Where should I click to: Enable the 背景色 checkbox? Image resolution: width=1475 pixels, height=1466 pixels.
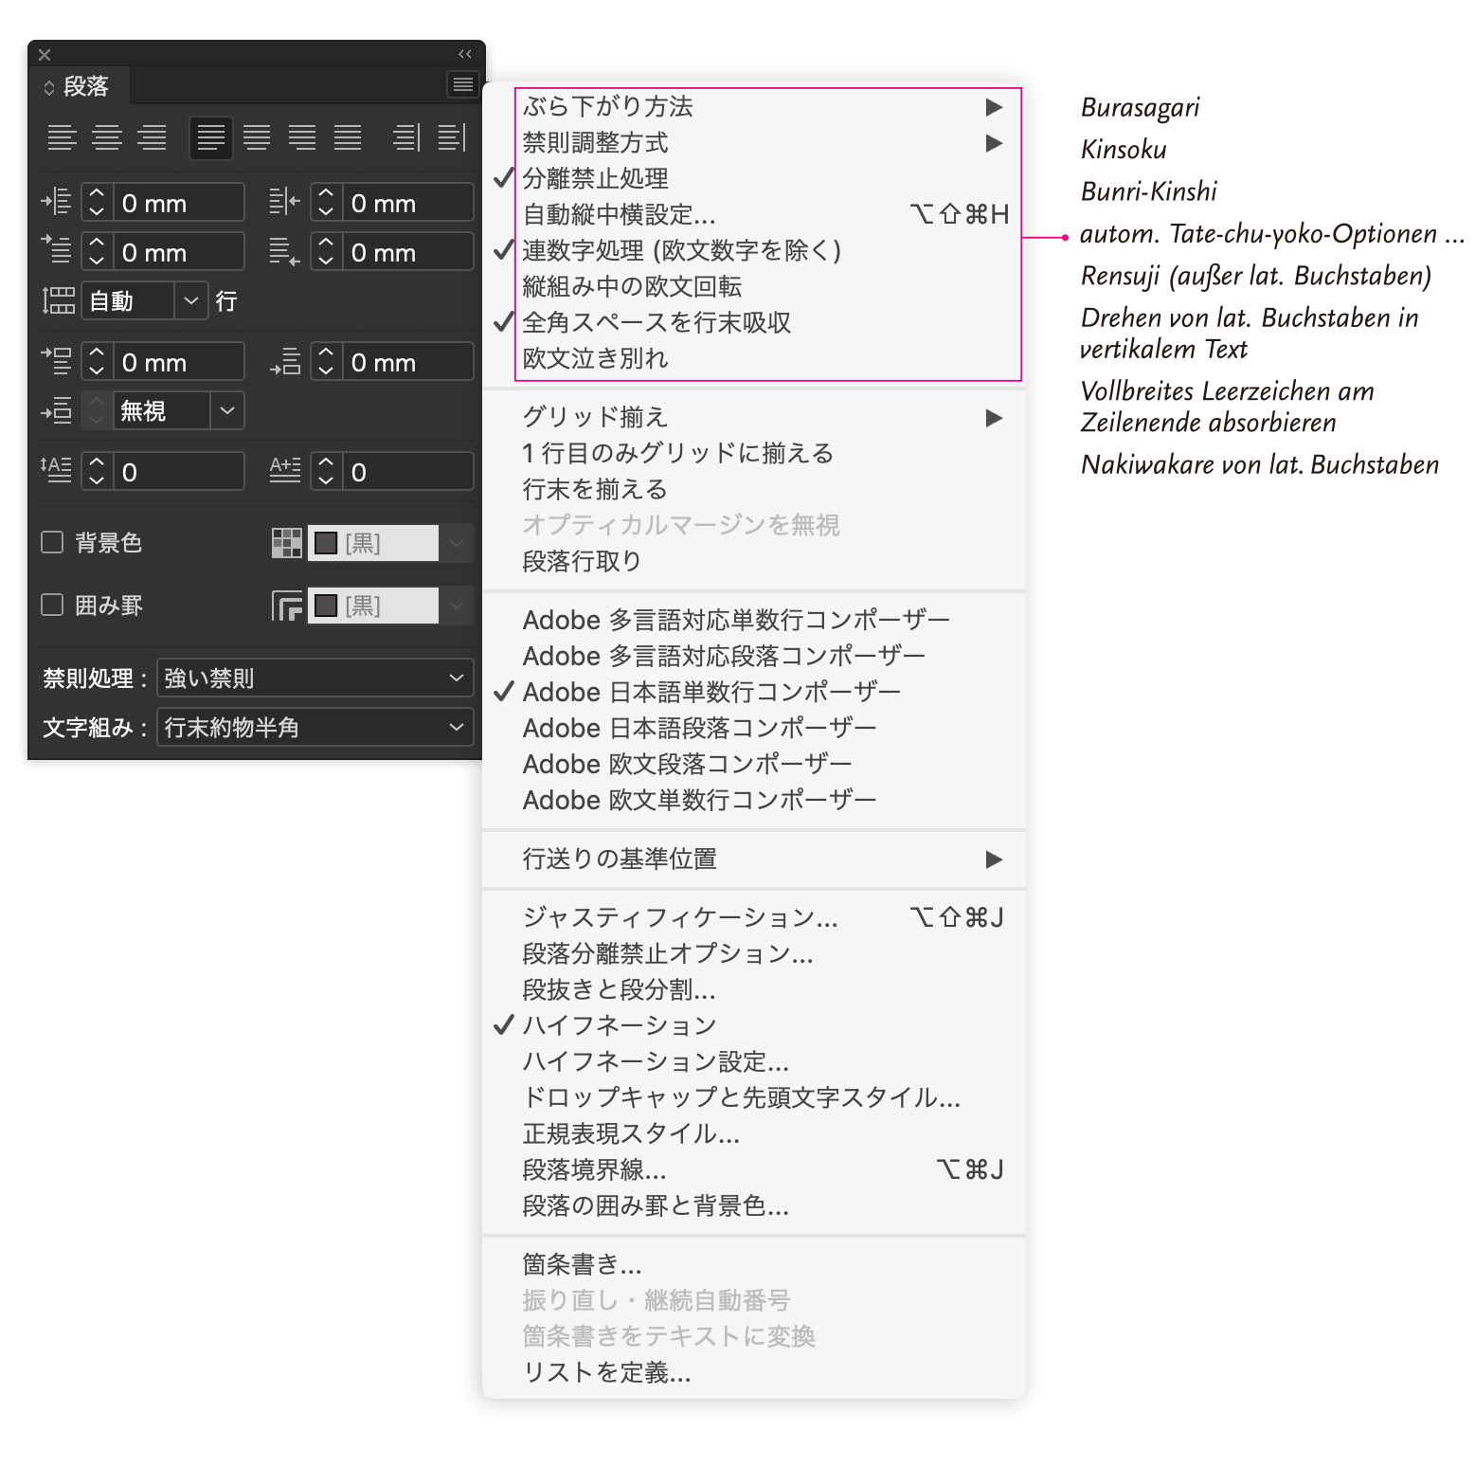[x=53, y=542]
